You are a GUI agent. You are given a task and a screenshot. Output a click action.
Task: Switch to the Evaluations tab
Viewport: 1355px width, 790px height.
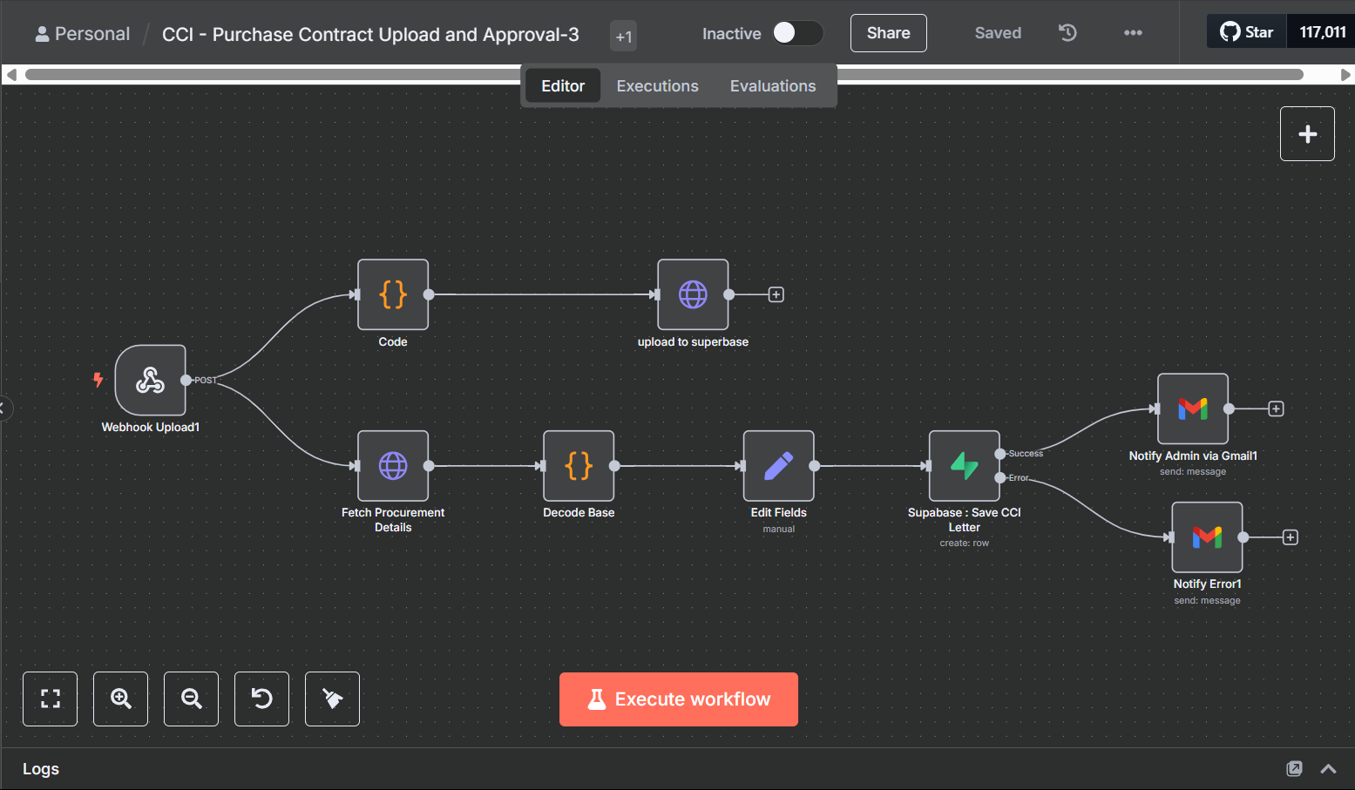coord(772,86)
